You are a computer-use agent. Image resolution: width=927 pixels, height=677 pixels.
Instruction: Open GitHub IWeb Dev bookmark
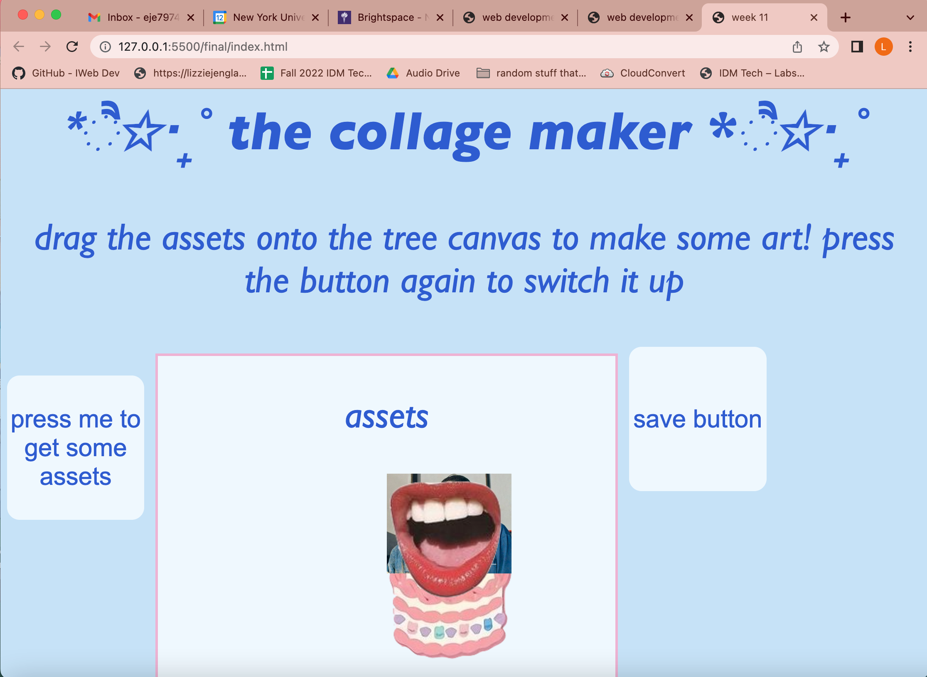(x=66, y=73)
